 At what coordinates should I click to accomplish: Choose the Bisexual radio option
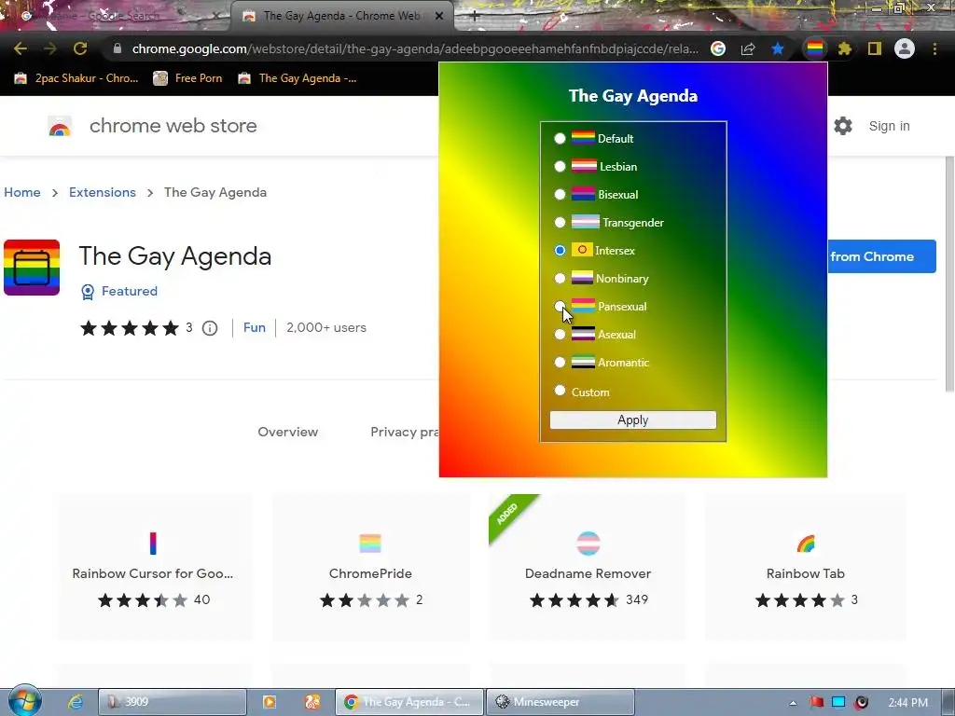(560, 194)
